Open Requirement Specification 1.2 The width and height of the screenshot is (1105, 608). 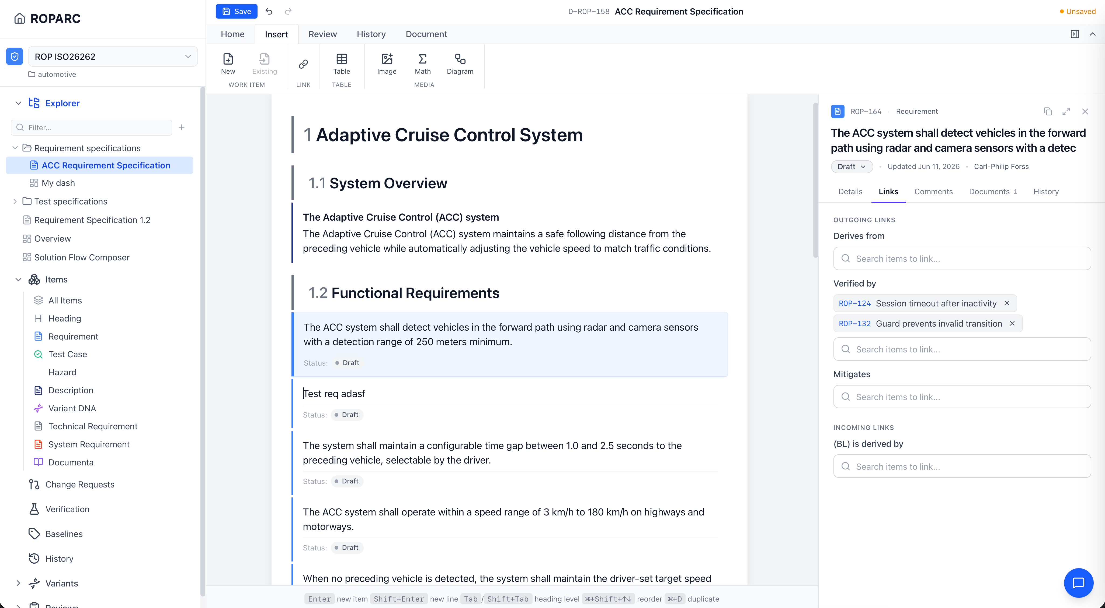[92, 220]
